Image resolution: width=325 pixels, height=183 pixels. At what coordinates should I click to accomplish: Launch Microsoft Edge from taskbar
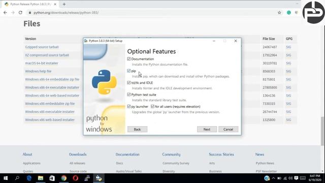tap(29, 178)
